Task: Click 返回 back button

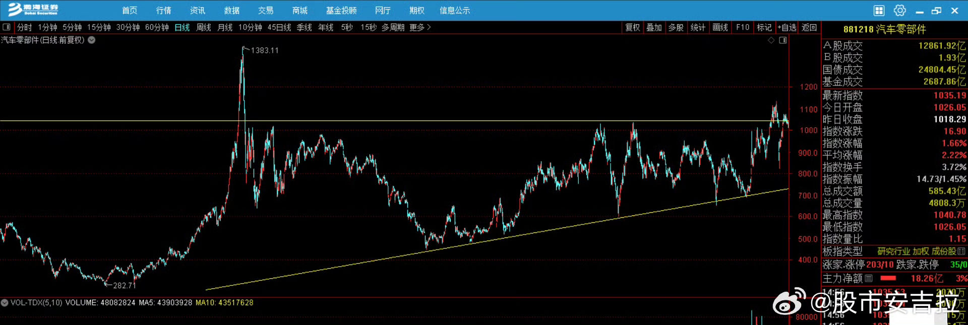Action: click(809, 27)
